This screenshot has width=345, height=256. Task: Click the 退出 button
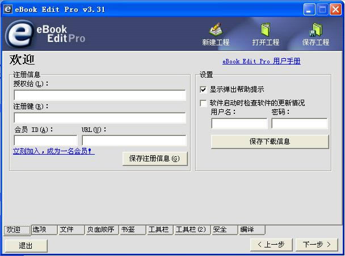pyautogui.click(x=26, y=245)
